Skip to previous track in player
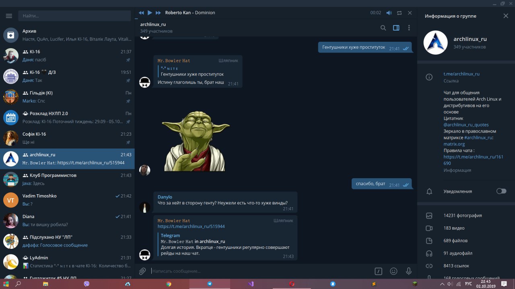Image resolution: width=515 pixels, height=289 pixels. [141, 13]
